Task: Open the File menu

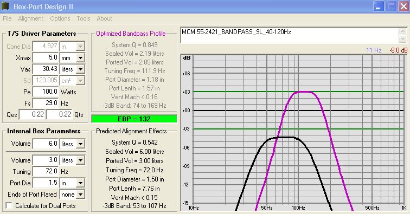Action: (7, 18)
